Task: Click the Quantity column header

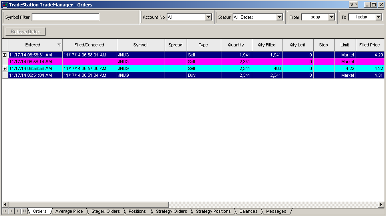Action: [x=236, y=45]
